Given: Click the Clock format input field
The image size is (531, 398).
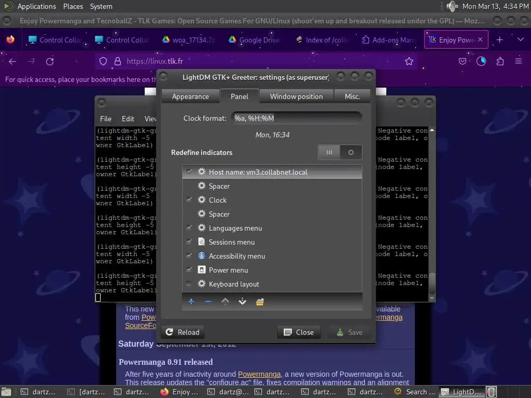Looking at the screenshot, I should tap(297, 118).
